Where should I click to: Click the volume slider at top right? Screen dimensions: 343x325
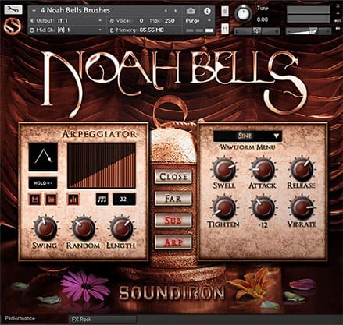309,31
